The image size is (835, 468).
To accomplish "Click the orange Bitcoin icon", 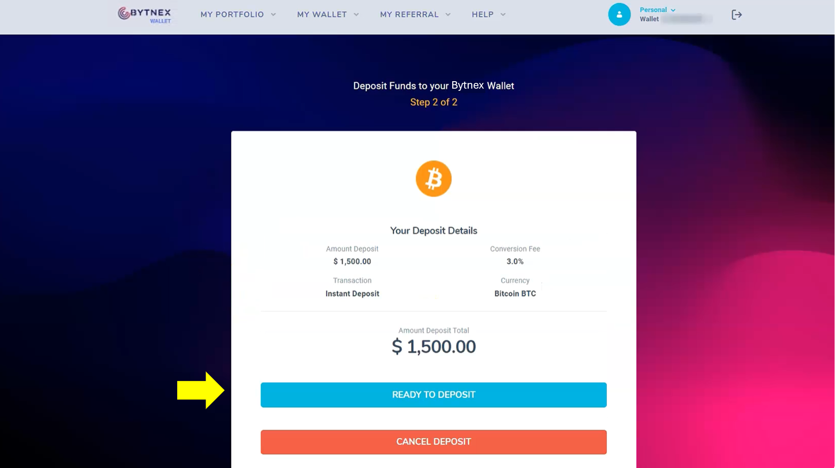I will (x=433, y=179).
